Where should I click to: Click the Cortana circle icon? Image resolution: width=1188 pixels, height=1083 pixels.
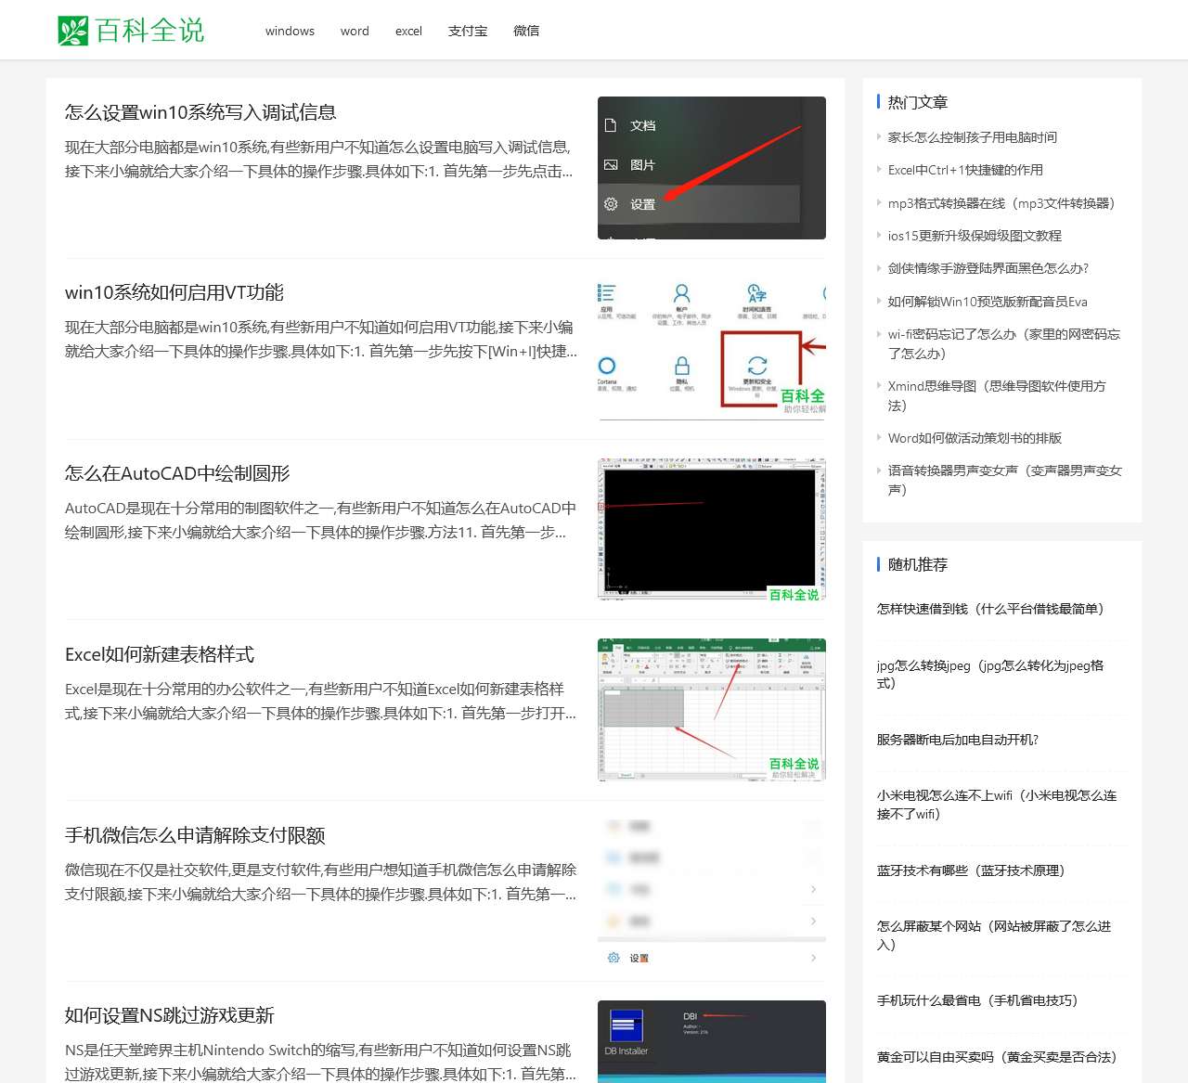point(608,366)
